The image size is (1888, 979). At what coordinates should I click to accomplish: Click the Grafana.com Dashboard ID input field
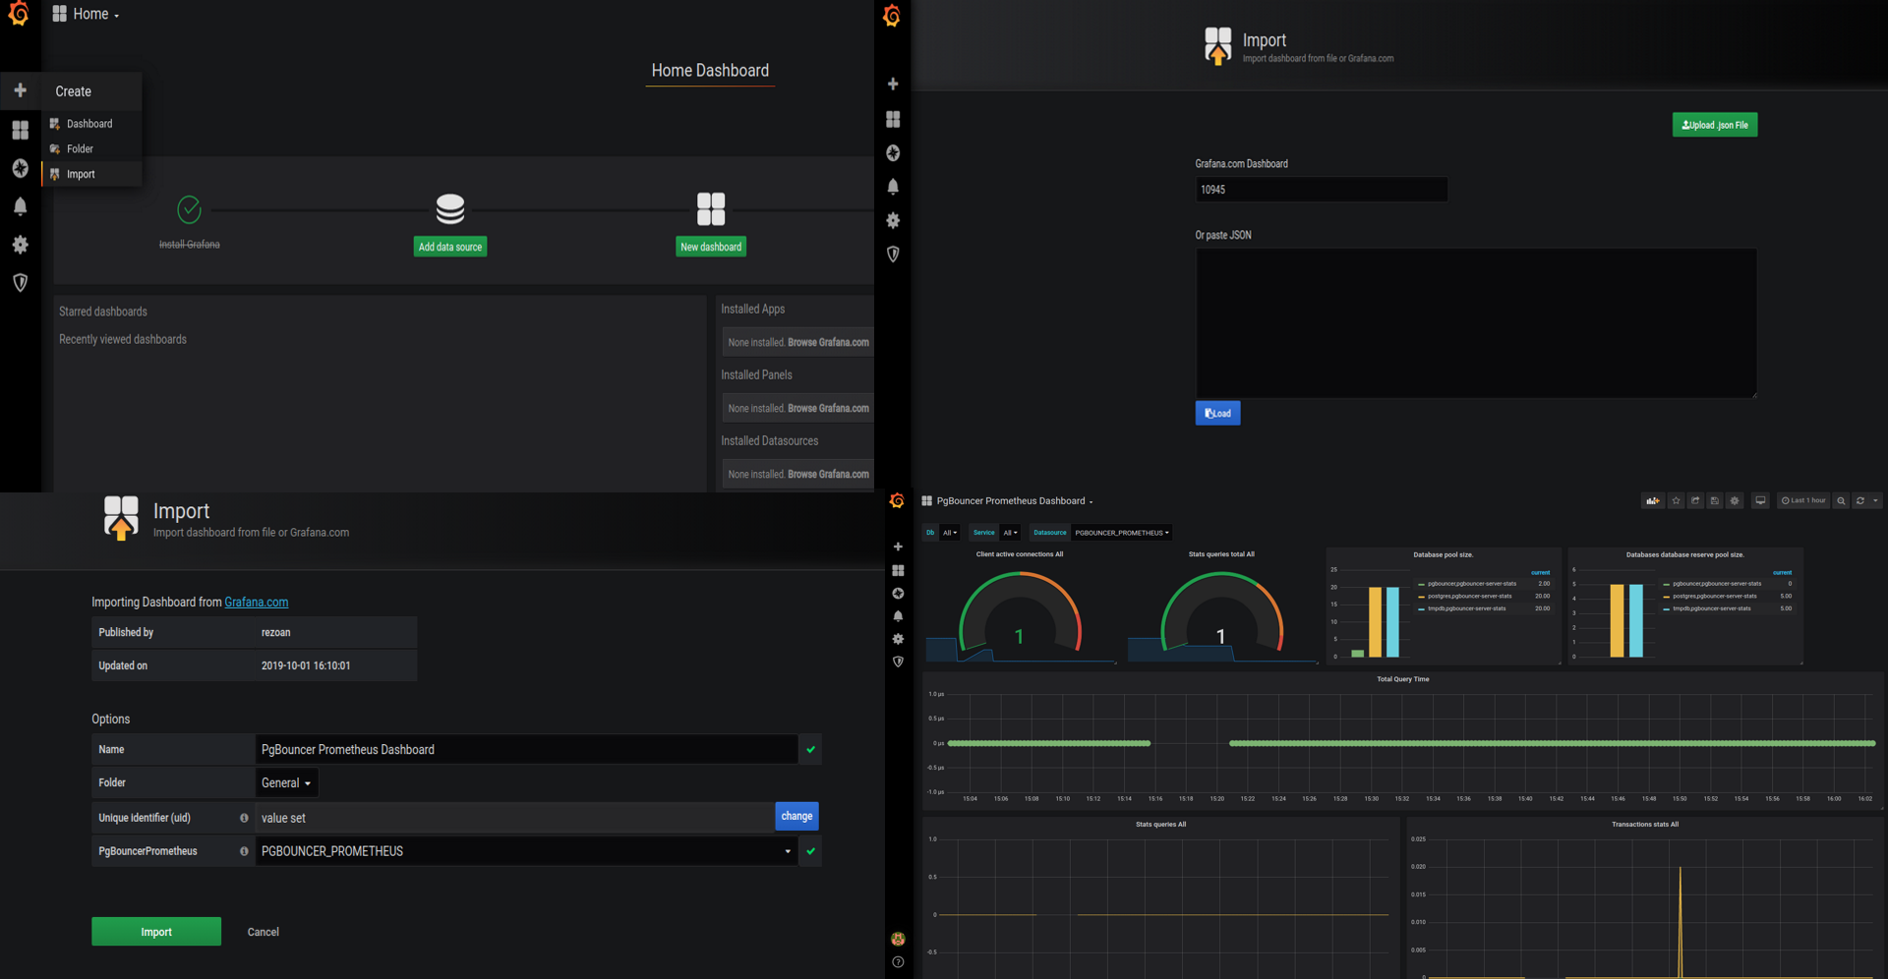[x=1321, y=190]
